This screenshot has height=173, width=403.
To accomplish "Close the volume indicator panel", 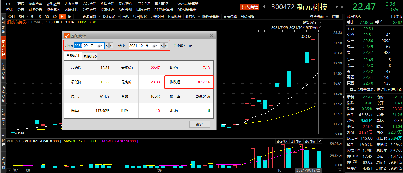I will pos(320,141).
